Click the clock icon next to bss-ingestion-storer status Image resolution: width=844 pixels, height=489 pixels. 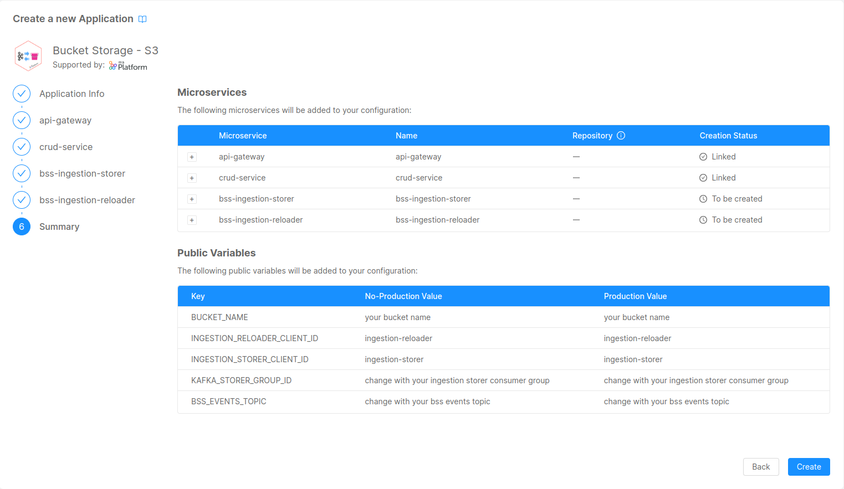coord(704,198)
